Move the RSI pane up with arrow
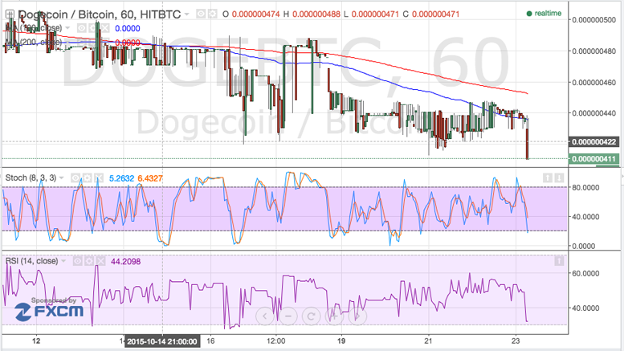 (559, 261)
